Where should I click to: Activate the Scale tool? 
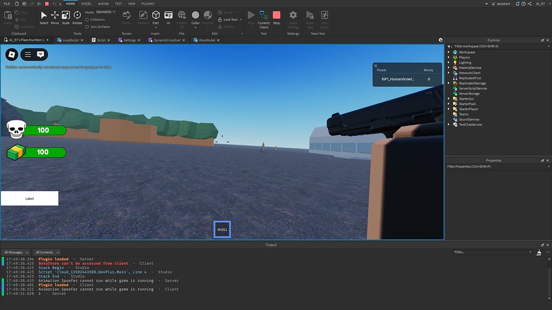(66, 18)
